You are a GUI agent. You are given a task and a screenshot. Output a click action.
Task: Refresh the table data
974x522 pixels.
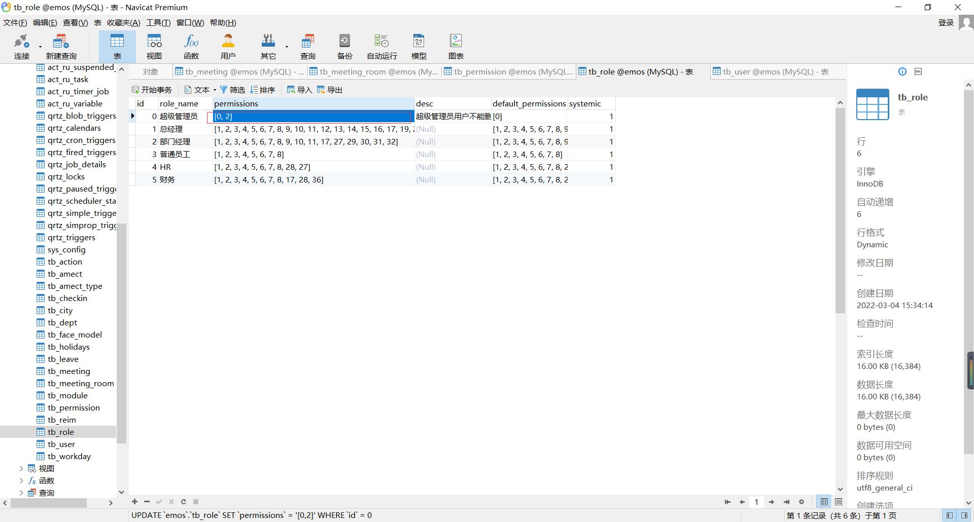[x=183, y=502]
